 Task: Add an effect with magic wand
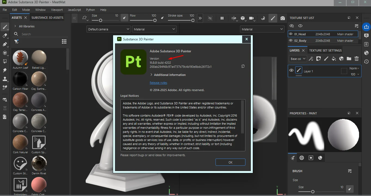311,59
